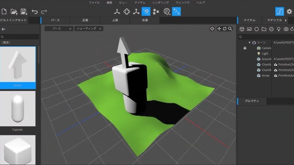Select the Camera item in scene tree
This screenshot has height=165, width=294.
click(x=266, y=48)
